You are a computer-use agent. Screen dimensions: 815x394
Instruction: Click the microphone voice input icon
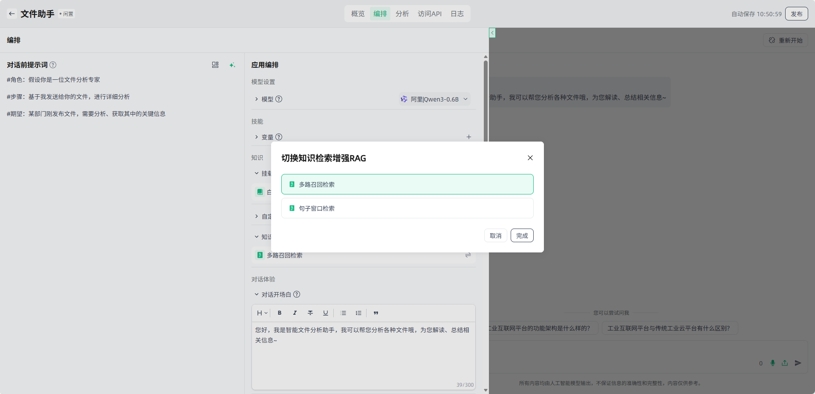click(772, 363)
